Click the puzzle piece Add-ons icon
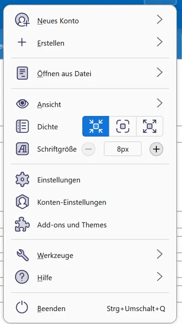This screenshot has height=324, width=182. 22,224
